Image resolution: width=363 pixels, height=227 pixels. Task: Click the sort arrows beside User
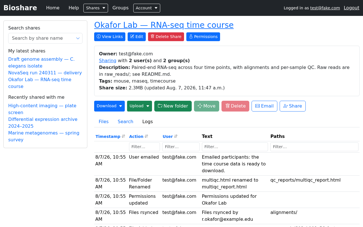176,136
